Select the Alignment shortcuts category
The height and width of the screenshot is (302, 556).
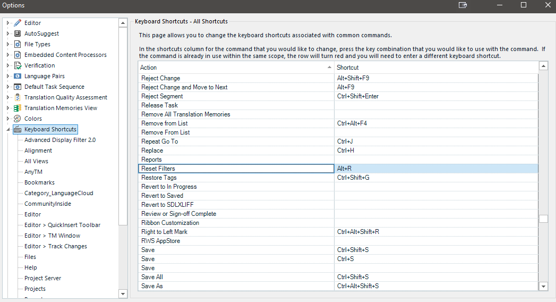coord(38,150)
